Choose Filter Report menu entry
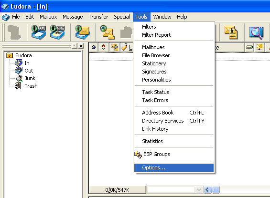Screen dimensions: 270x198 (174, 35)
